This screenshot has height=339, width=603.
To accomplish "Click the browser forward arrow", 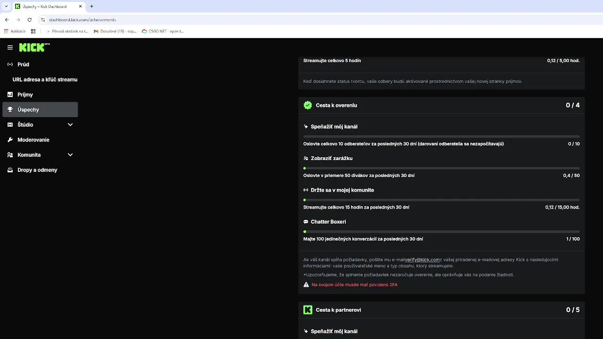I will click(x=18, y=20).
